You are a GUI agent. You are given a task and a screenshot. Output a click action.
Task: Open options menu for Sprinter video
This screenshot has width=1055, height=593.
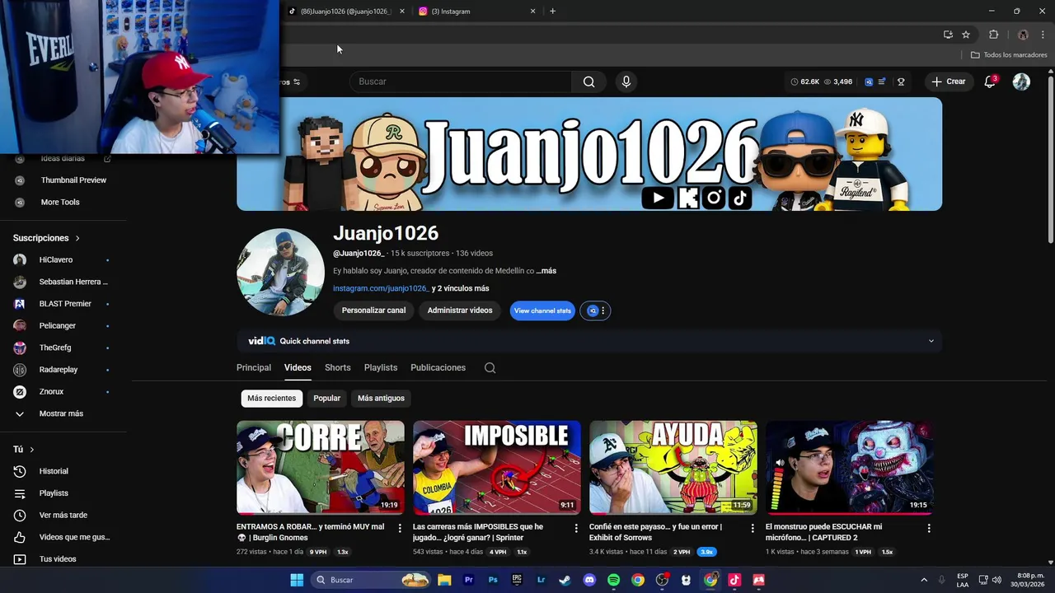tap(576, 528)
